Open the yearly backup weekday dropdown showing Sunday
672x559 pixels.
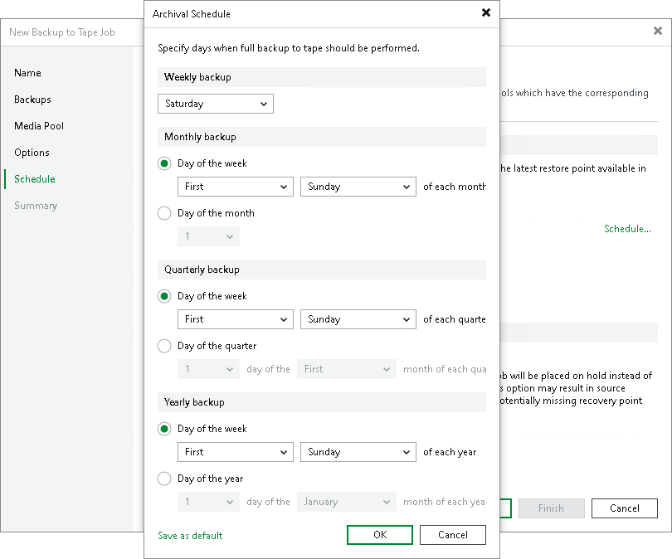coord(358,452)
